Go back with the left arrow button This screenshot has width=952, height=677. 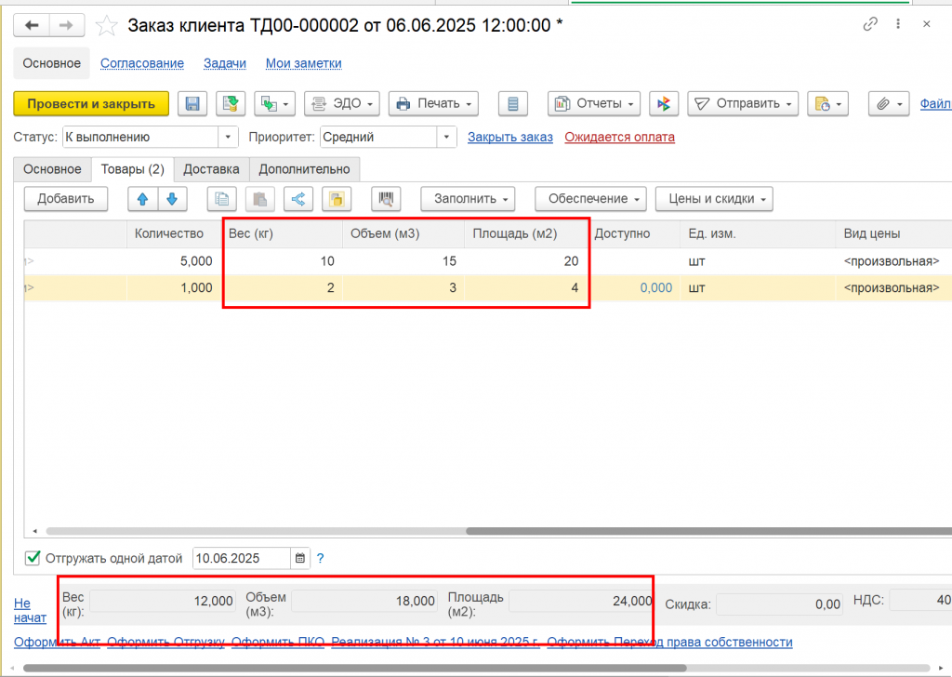(32, 25)
